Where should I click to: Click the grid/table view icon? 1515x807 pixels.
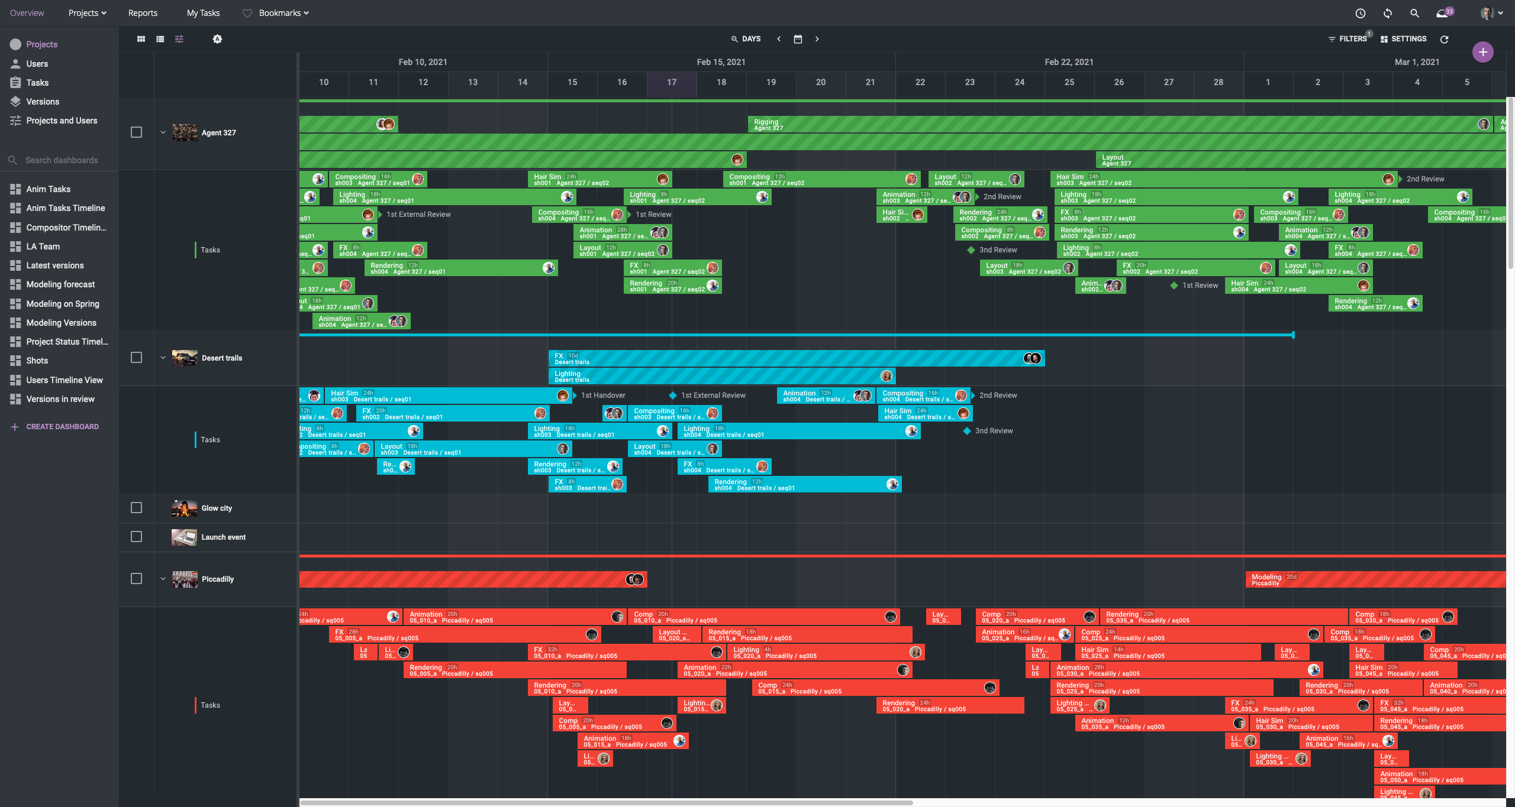[x=140, y=38]
